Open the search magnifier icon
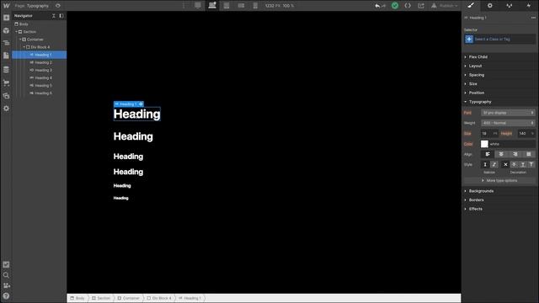The height and width of the screenshot is (303, 539). pyautogui.click(x=6, y=275)
